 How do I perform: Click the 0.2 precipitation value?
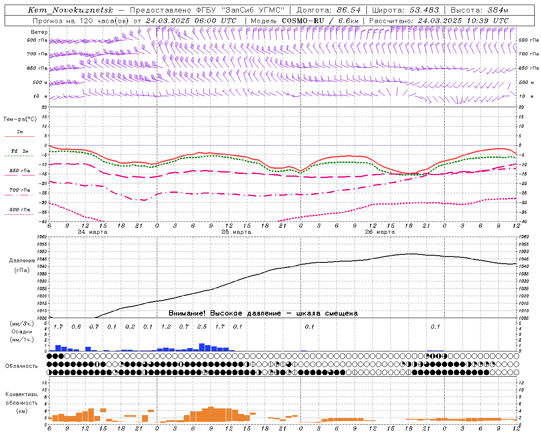(130, 327)
